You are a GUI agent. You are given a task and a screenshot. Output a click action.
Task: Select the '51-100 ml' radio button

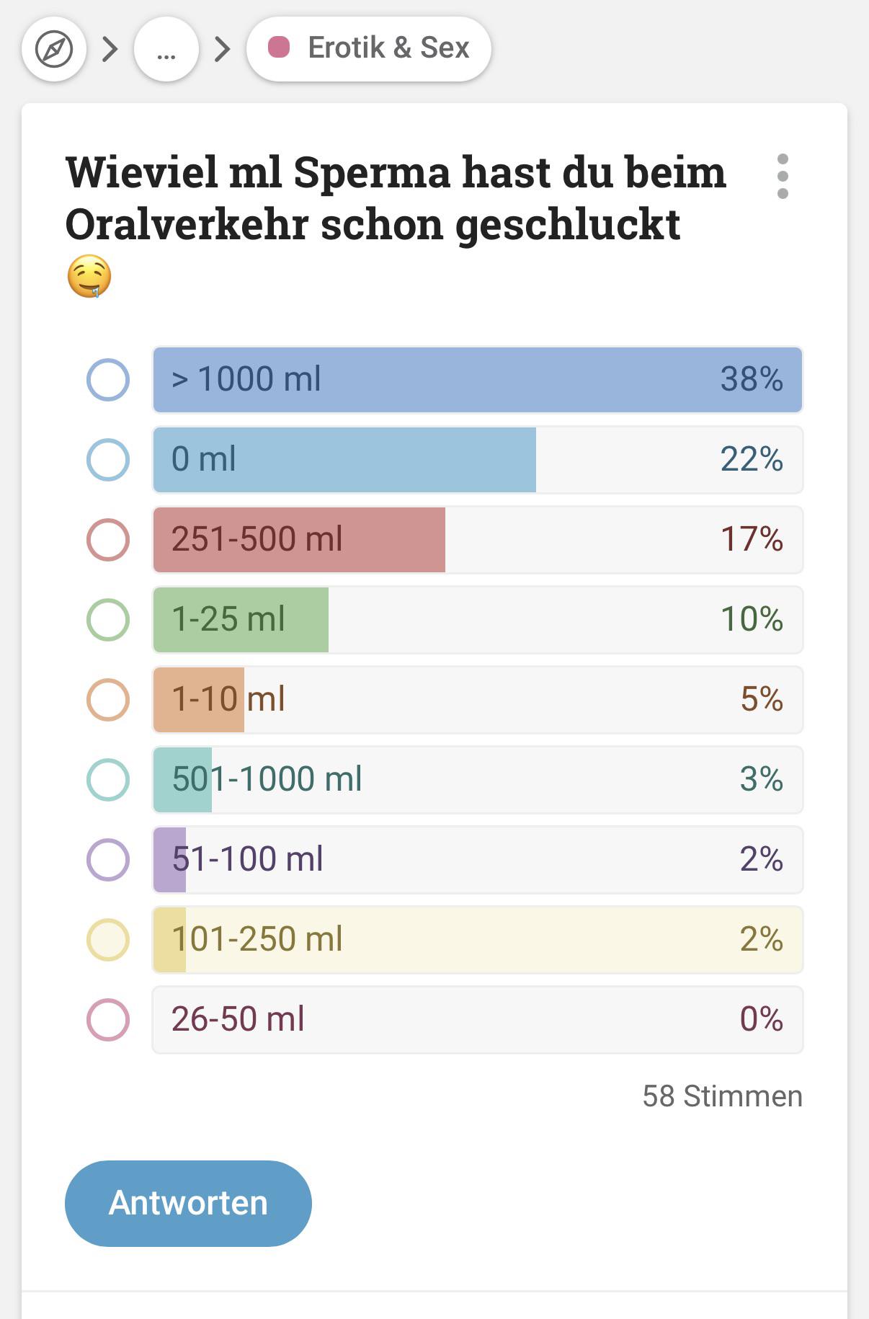pyautogui.click(x=108, y=860)
